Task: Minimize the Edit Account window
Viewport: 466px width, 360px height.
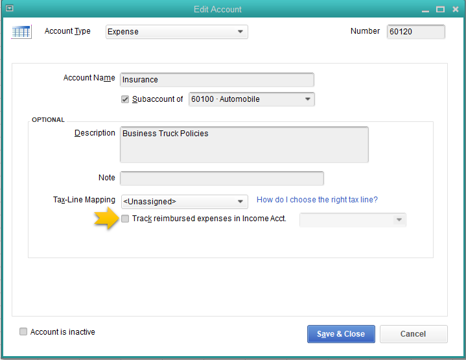Action: (425, 9)
